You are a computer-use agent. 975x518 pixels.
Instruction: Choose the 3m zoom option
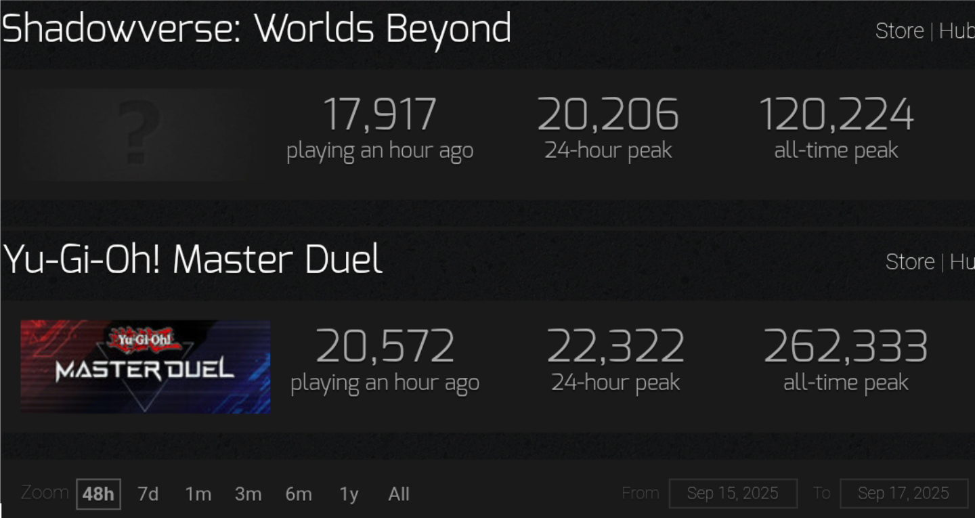tap(248, 494)
